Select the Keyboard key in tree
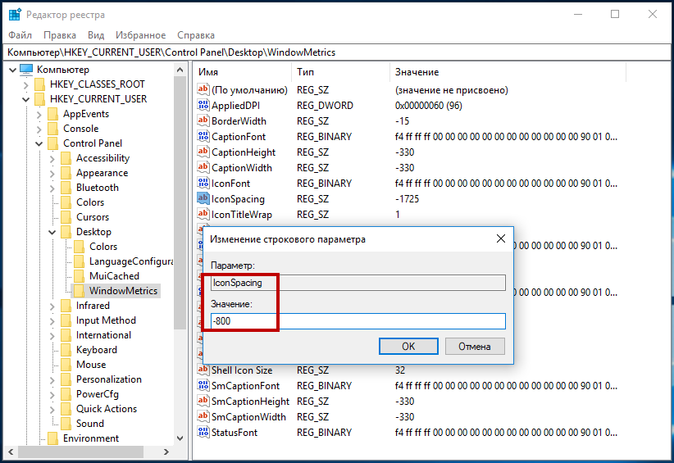 [x=97, y=350]
